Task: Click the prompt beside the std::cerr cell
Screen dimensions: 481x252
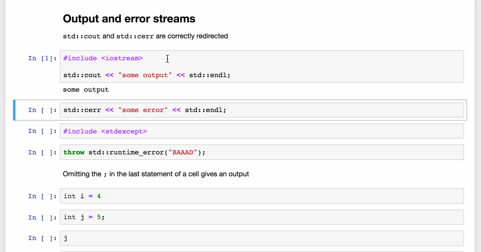Action: (42, 110)
